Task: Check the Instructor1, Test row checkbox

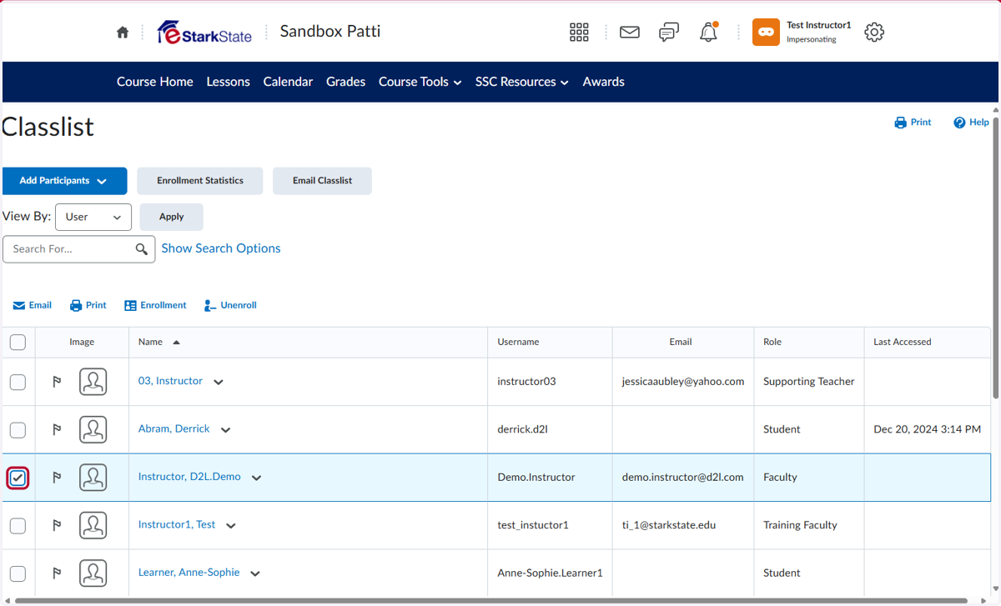Action: pyautogui.click(x=18, y=525)
